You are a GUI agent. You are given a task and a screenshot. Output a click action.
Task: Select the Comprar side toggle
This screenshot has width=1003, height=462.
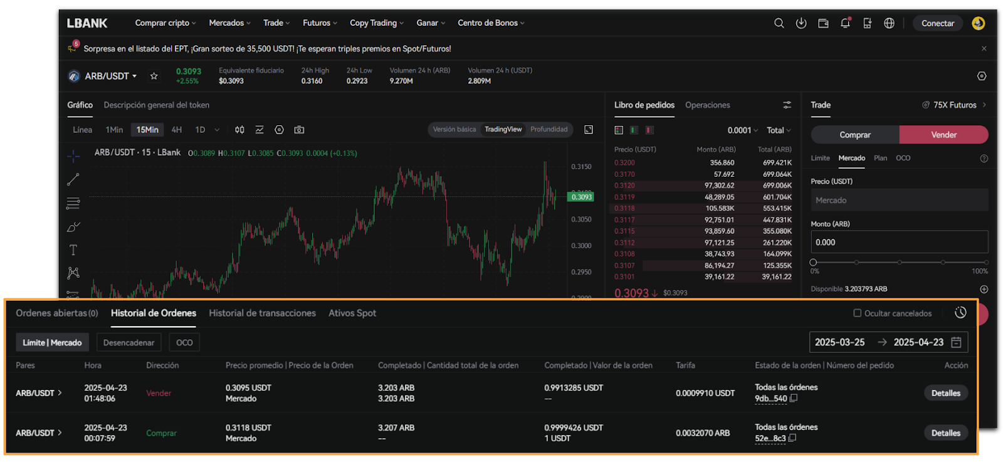pyautogui.click(x=855, y=135)
